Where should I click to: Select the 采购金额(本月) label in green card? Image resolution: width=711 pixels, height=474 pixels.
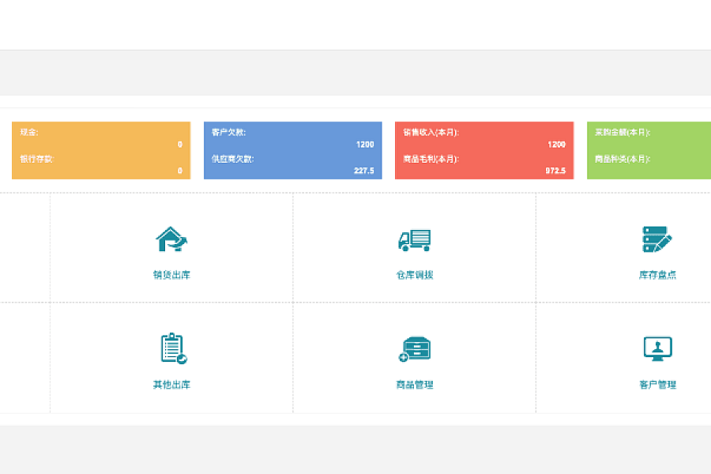(x=623, y=133)
